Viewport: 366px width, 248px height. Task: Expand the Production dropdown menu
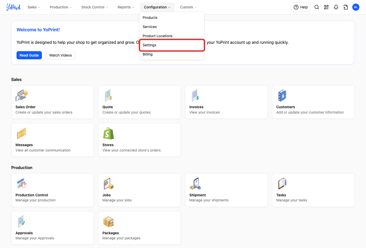click(x=61, y=7)
